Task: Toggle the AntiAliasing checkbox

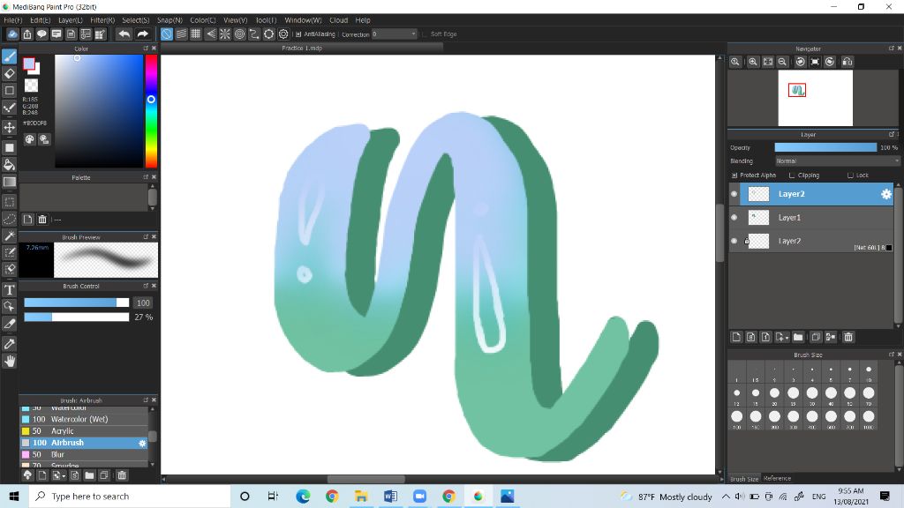Action: pos(298,34)
